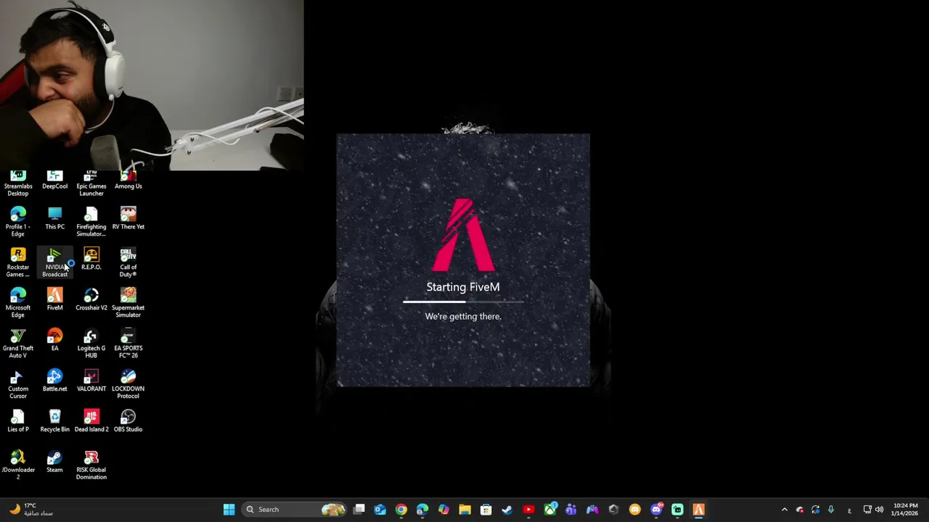Open Google Chrome from taskbar
Screen dimensions: 929x522
401,510
